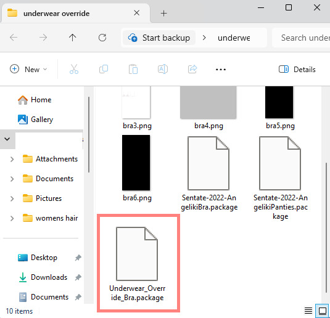This screenshot has height=318, width=330.
Task: Open Gallery in navigation pane
Action: [x=35, y=120]
